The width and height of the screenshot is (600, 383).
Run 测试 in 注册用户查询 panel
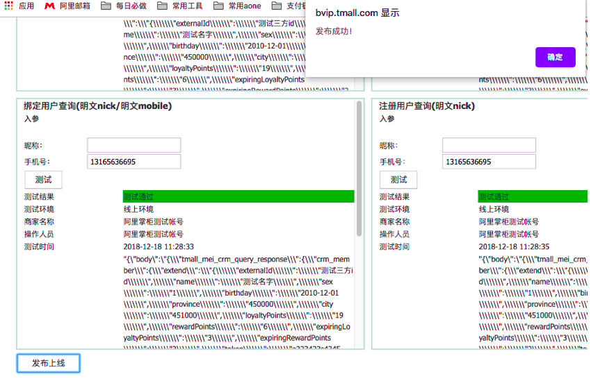click(398, 180)
